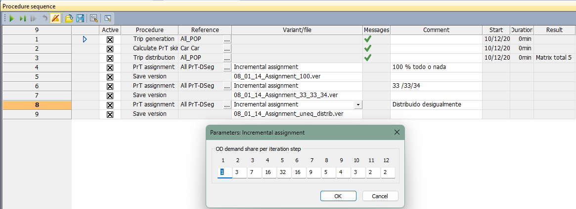Viewport: 576px width, 209px height.
Task: Select row number 8 header
Action: (37, 104)
